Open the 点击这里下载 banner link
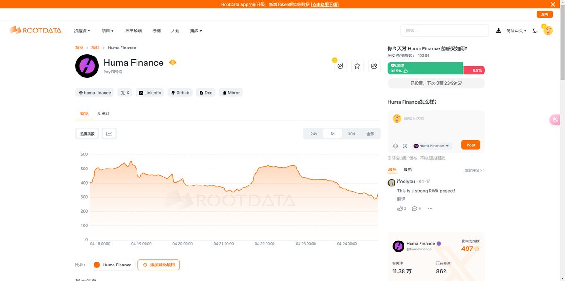565x281 pixels. pyautogui.click(x=324, y=4)
